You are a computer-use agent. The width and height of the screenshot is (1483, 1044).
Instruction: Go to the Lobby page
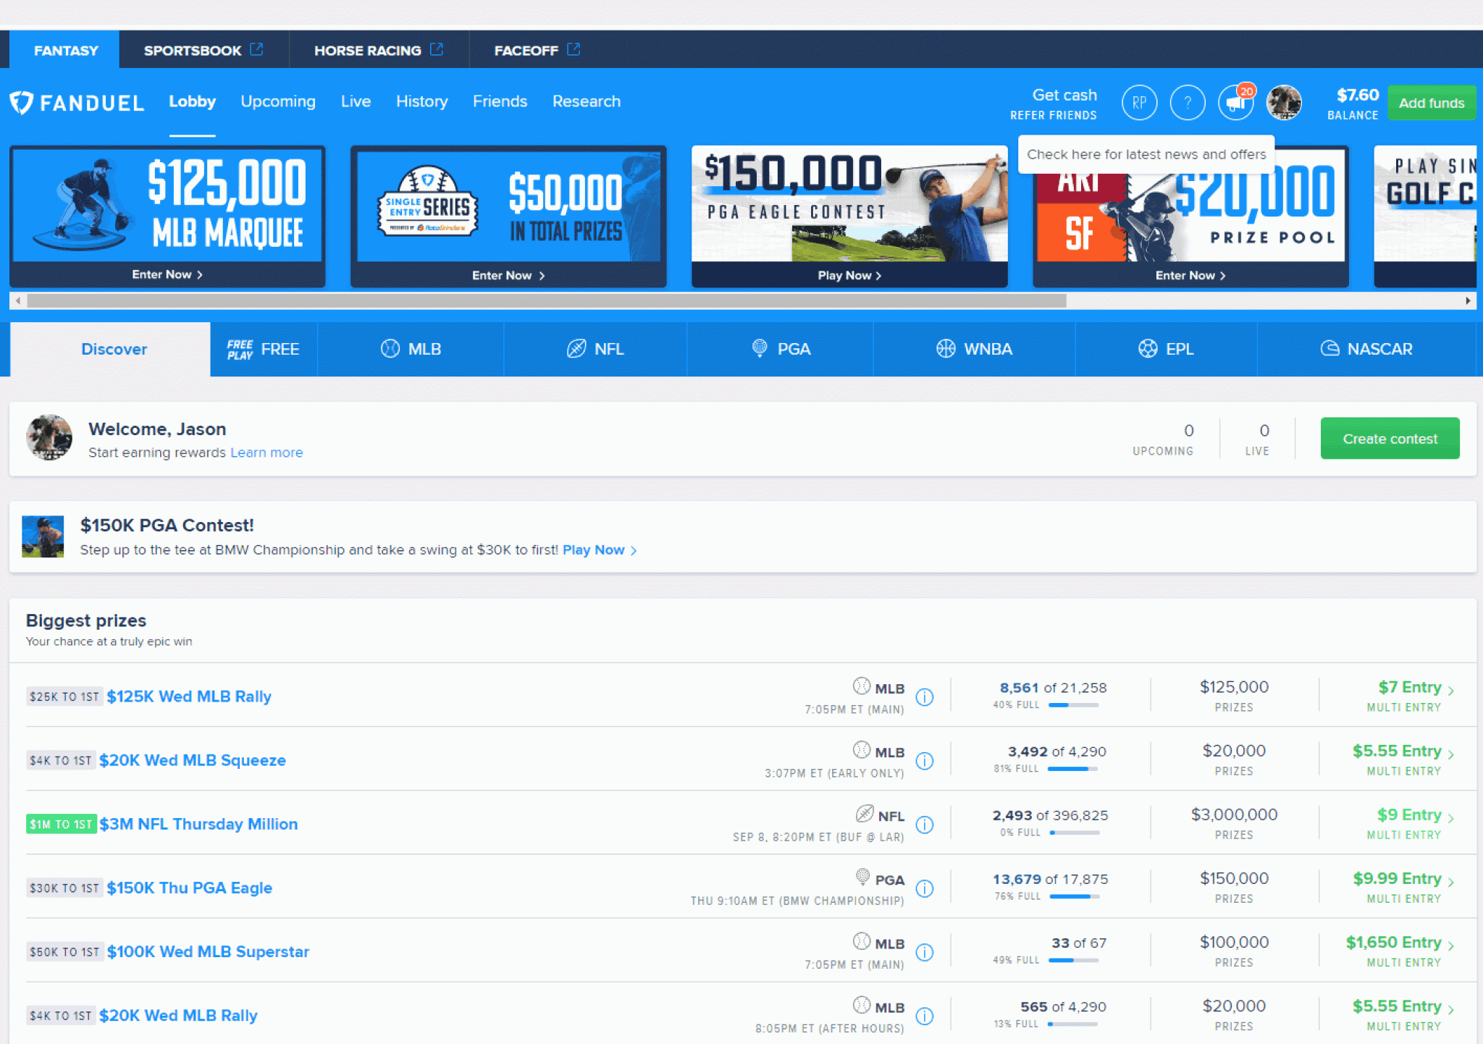(192, 101)
